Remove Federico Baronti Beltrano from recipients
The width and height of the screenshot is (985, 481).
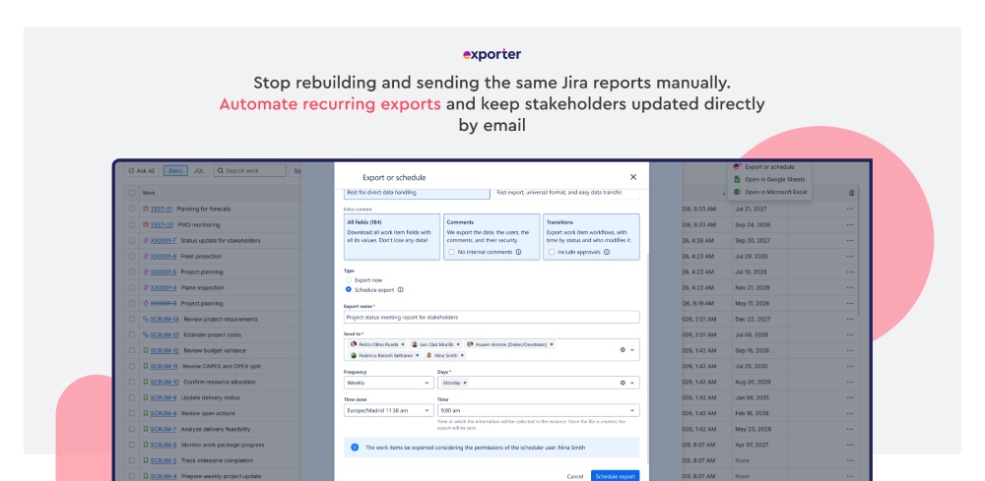418,355
